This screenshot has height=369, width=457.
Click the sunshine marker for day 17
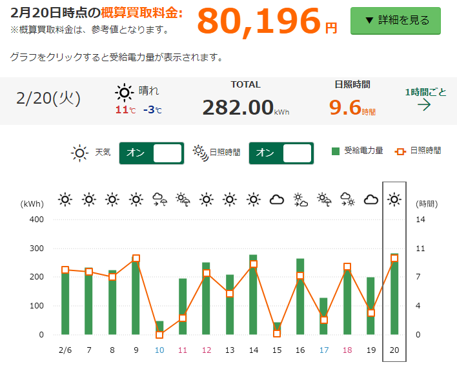click(324, 320)
